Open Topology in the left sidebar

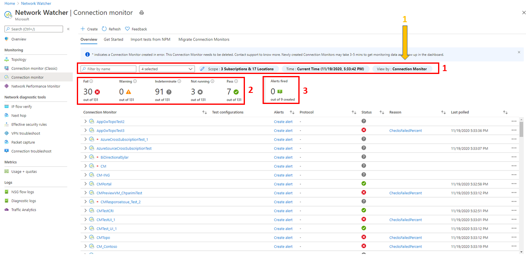tap(19, 60)
